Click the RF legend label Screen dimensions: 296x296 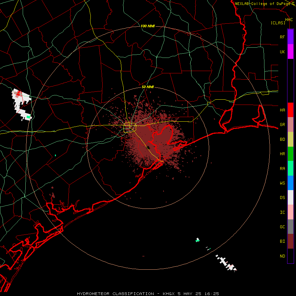(282, 37)
